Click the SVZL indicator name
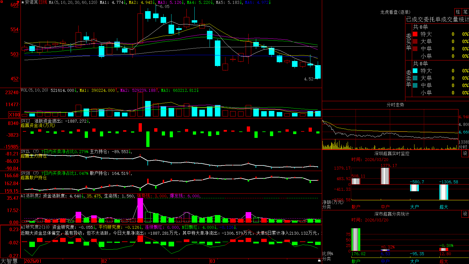469x264 pixels. click(x=26, y=151)
